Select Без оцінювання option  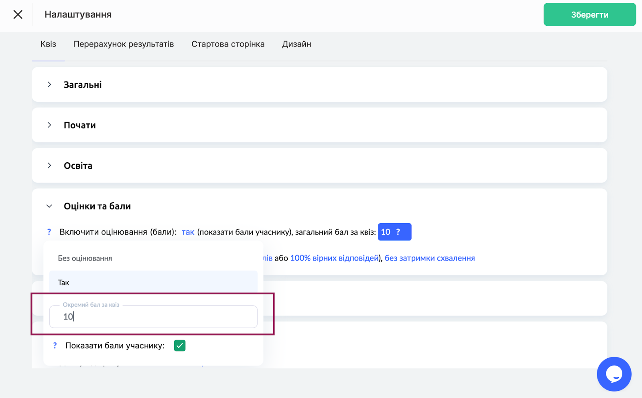(85, 258)
